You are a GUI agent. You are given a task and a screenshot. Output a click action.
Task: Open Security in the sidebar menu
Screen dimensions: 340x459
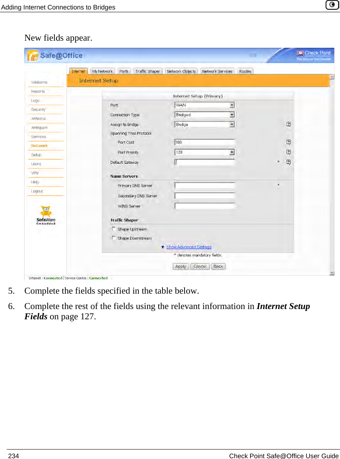coord(38,109)
